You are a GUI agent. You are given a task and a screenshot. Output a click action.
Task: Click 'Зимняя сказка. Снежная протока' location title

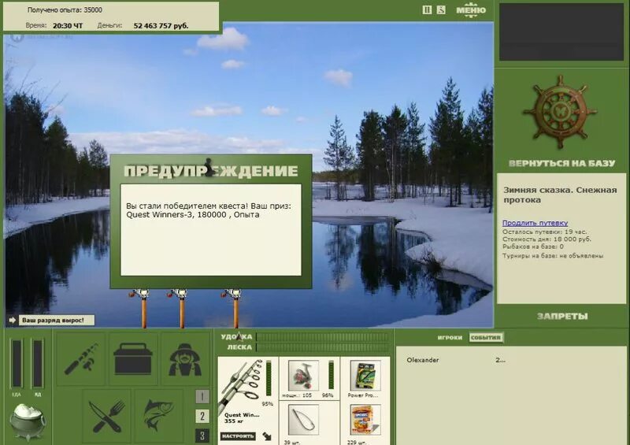click(x=560, y=195)
